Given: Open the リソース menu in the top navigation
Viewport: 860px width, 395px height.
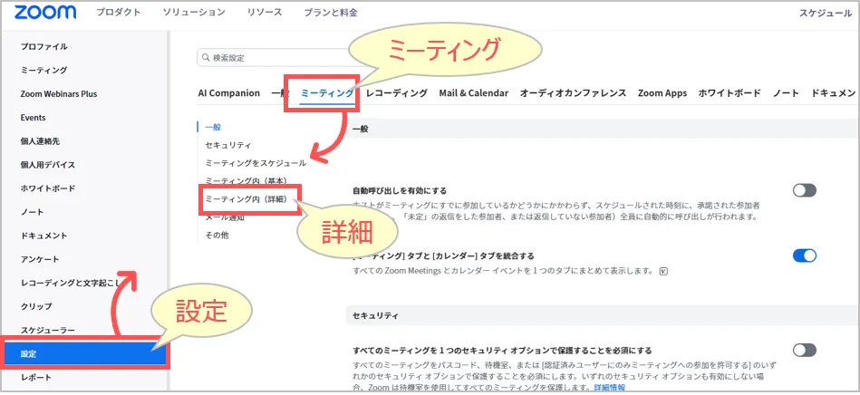Looking at the screenshot, I should (x=265, y=13).
